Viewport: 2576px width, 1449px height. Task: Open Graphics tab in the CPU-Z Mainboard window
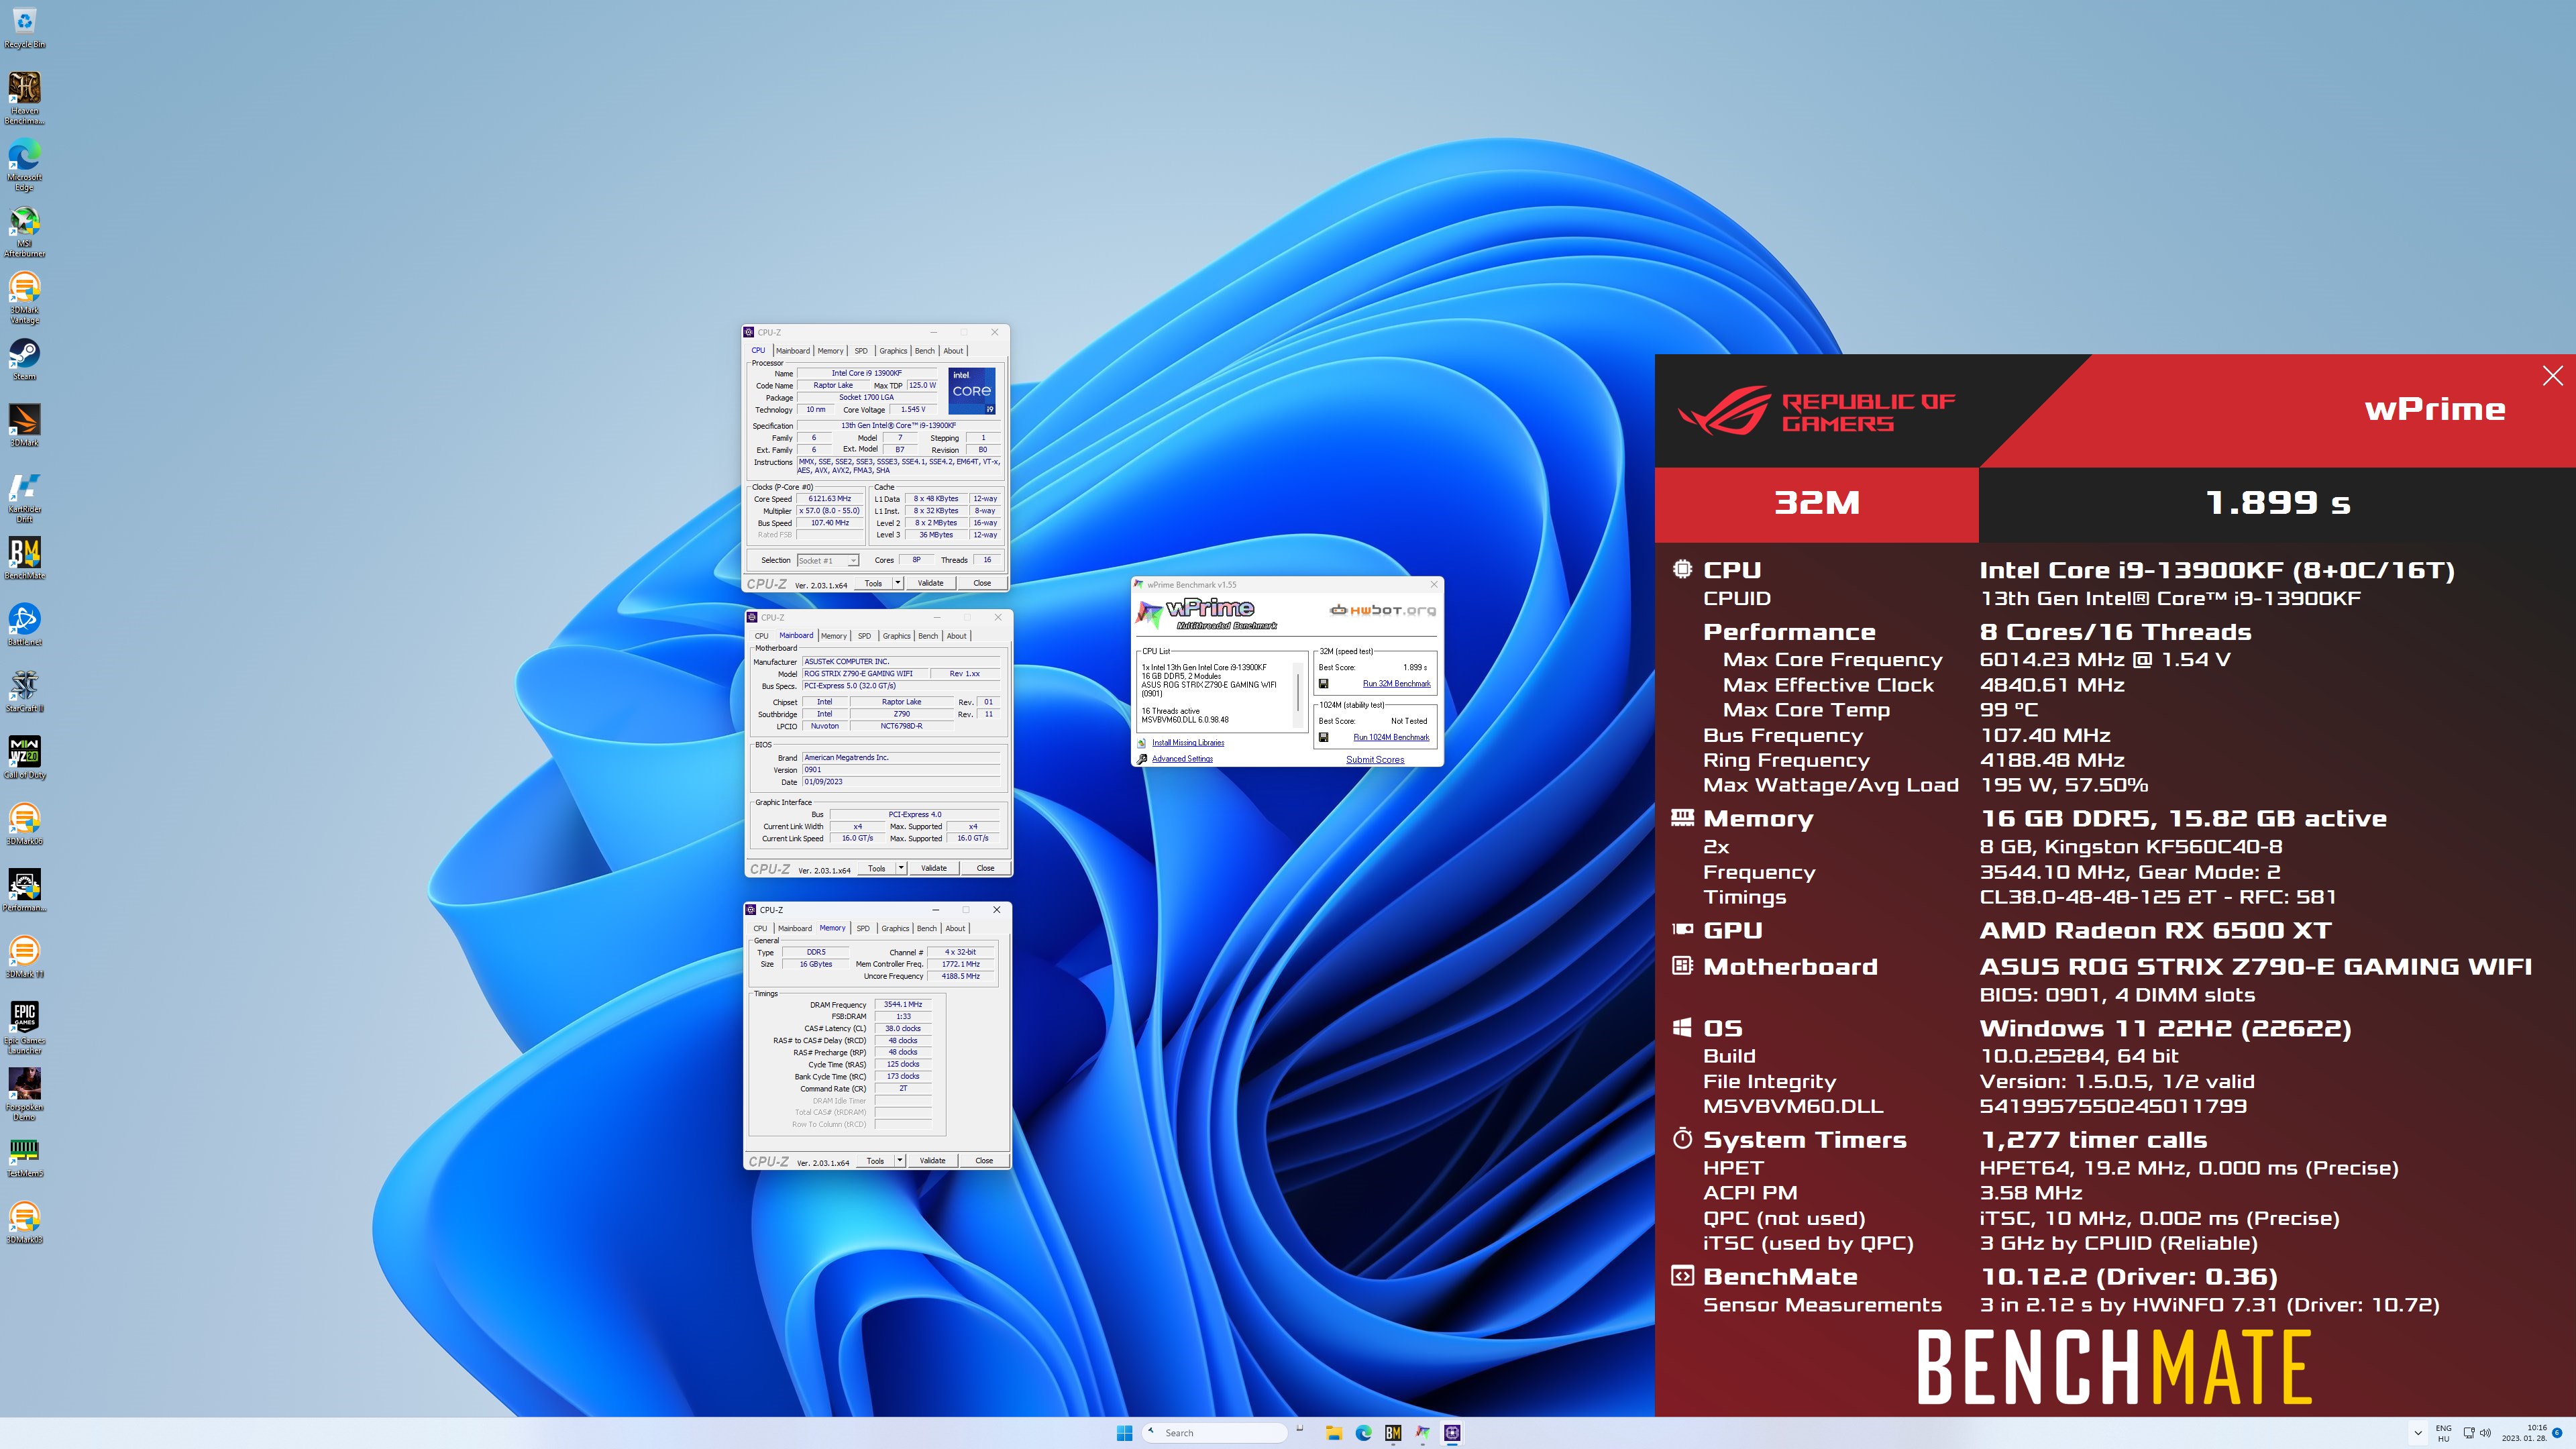(896, 636)
